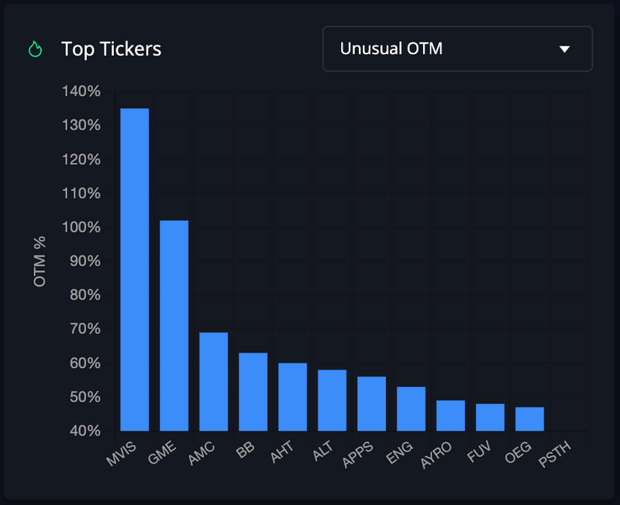Screen dimensions: 620x505
Task: Click the dropdown arrow next to Unusual OTM
Action: pos(564,50)
